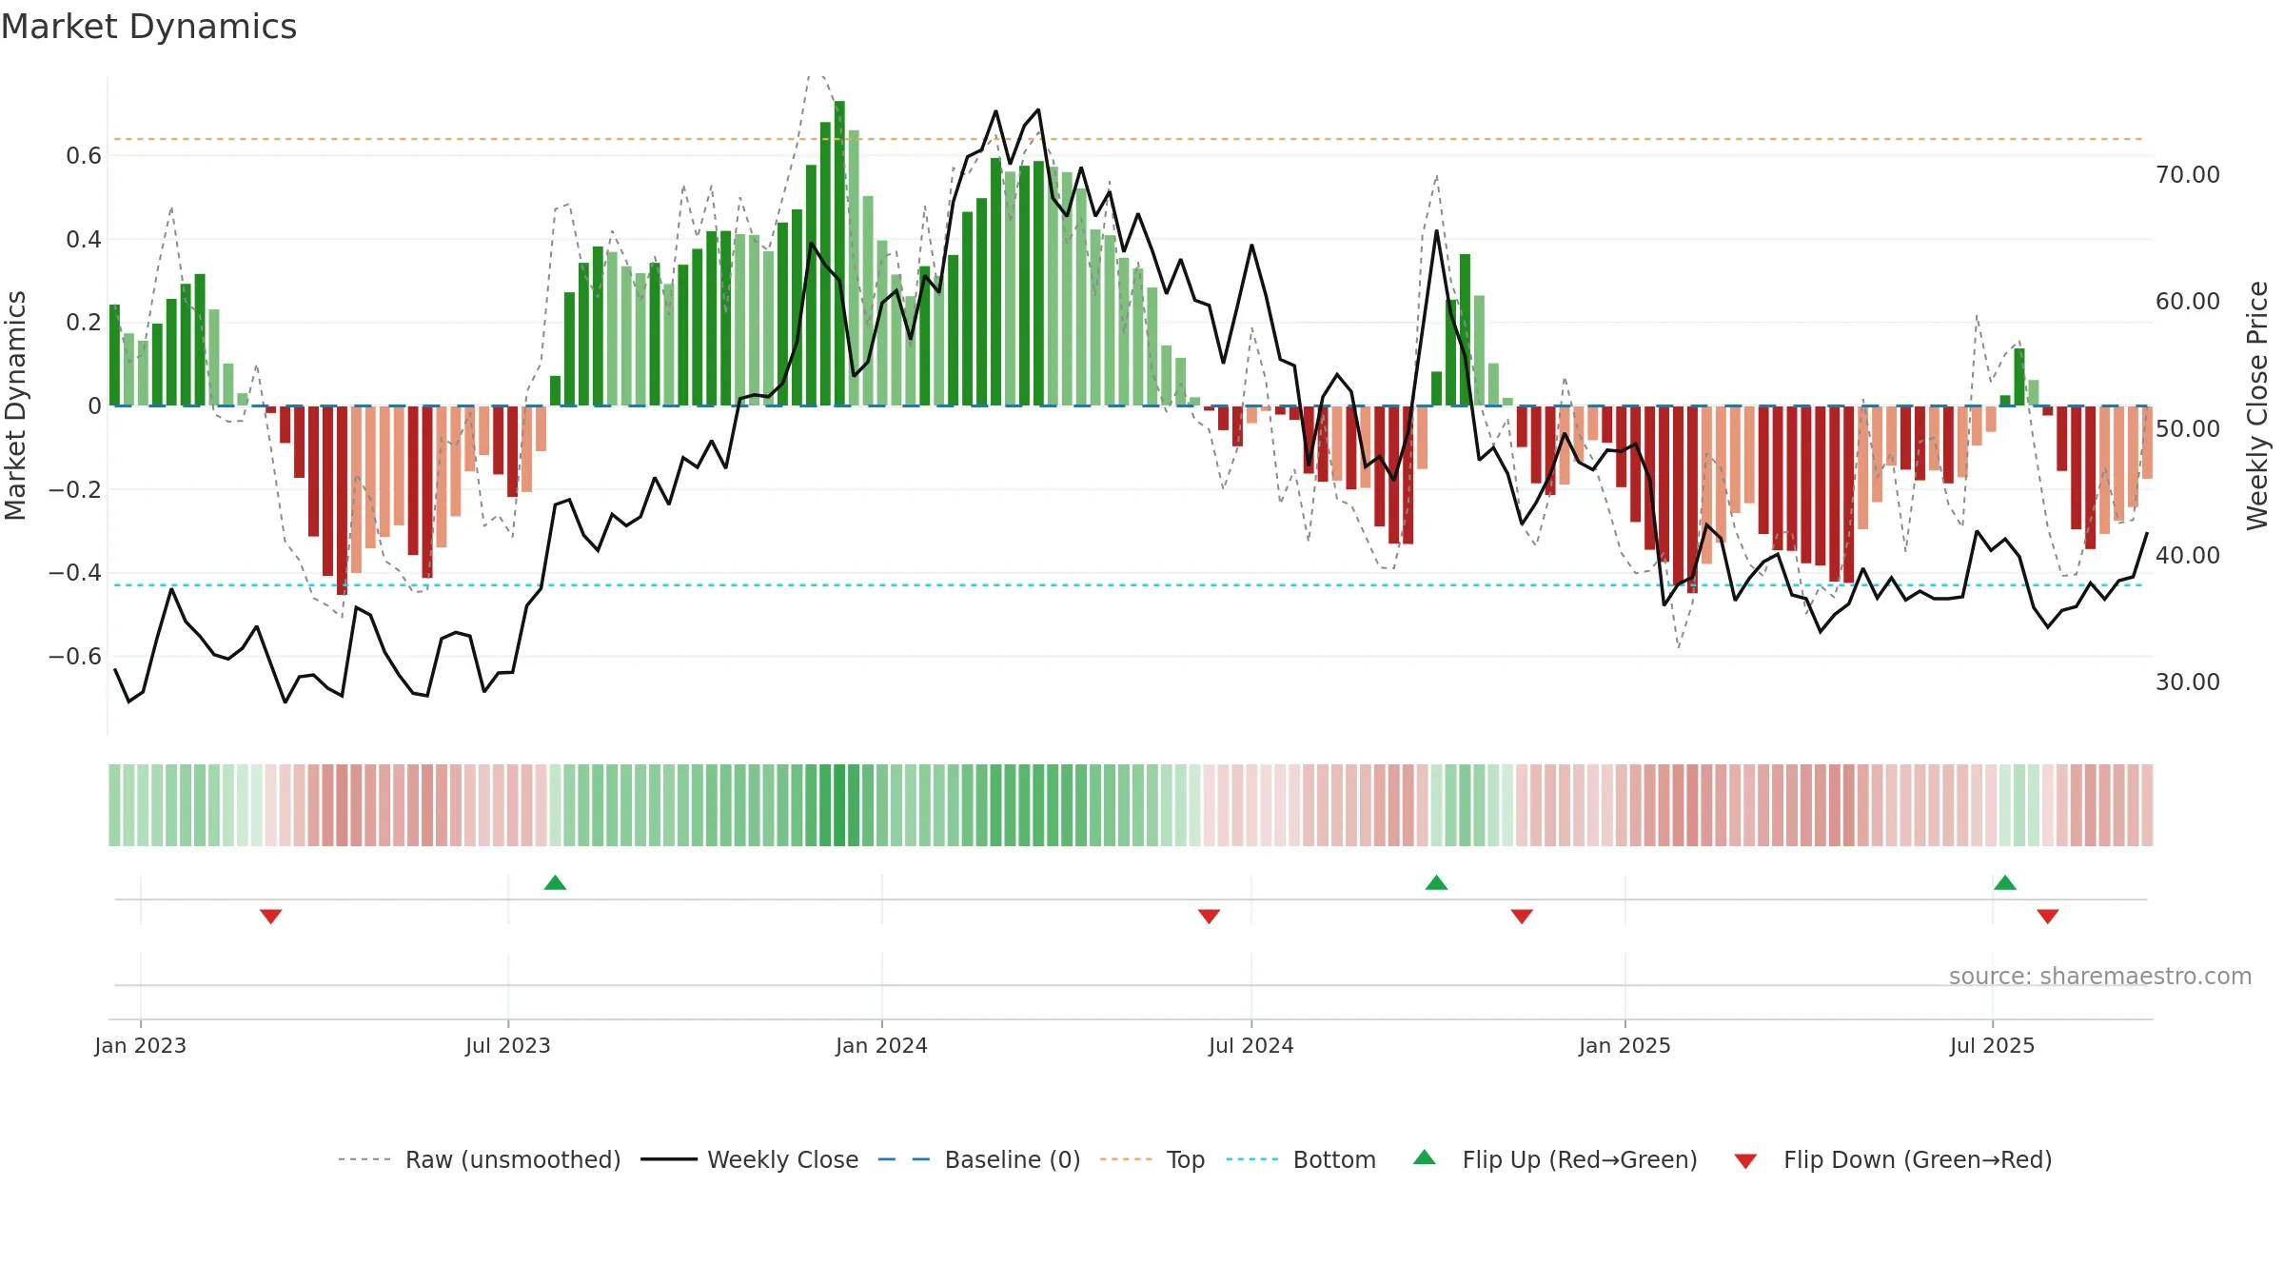
Task: Click the Jan 2023 axis label
Action: (x=141, y=1045)
